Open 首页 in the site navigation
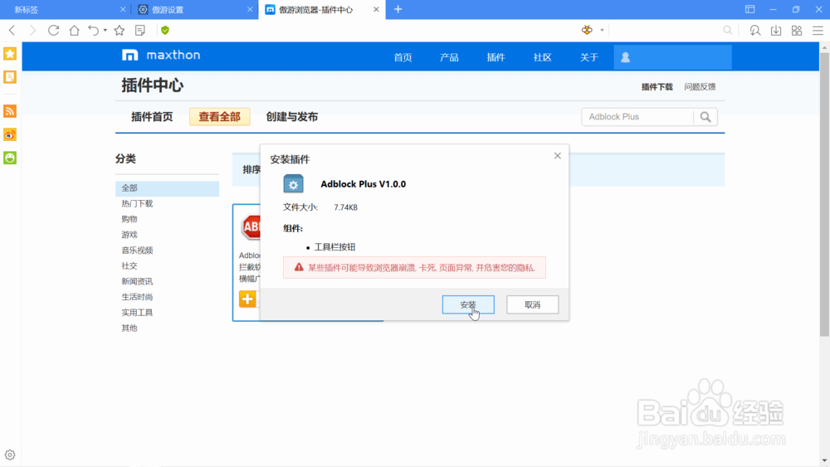830x467 pixels. (x=403, y=57)
